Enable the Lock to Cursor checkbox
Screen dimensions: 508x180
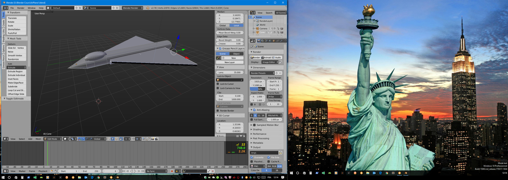point(218,84)
